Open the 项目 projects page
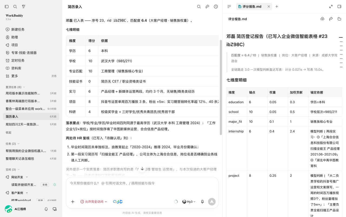Viewport: 346px width, 217px height. coord(31,45)
